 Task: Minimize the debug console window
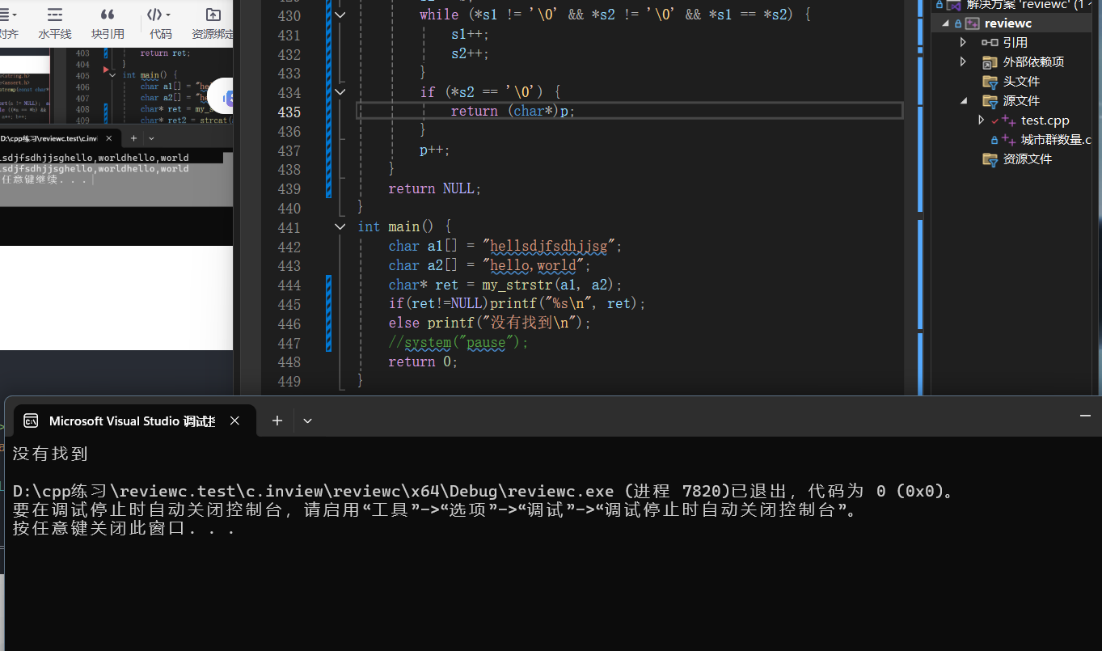(x=1085, y=416)
